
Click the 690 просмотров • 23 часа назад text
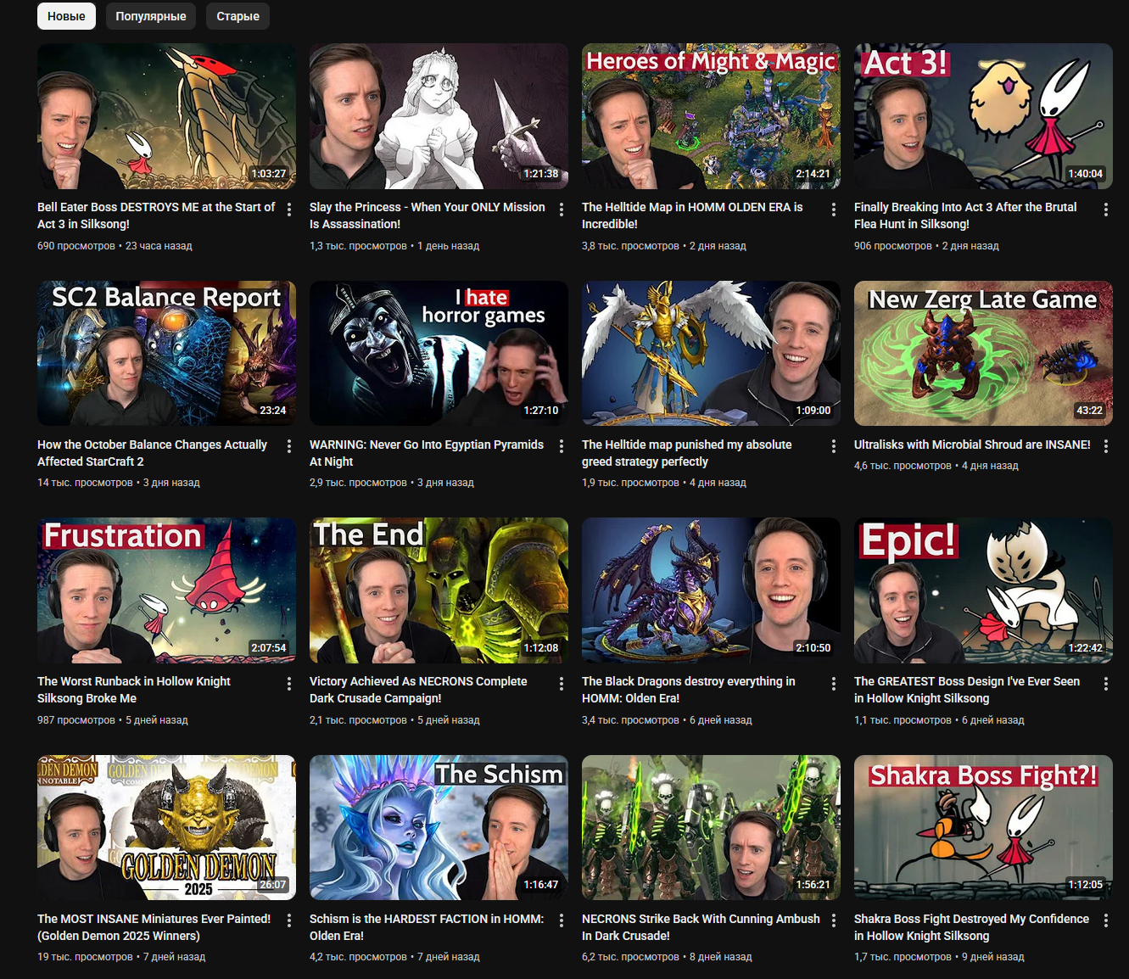(x=115, y=246)
